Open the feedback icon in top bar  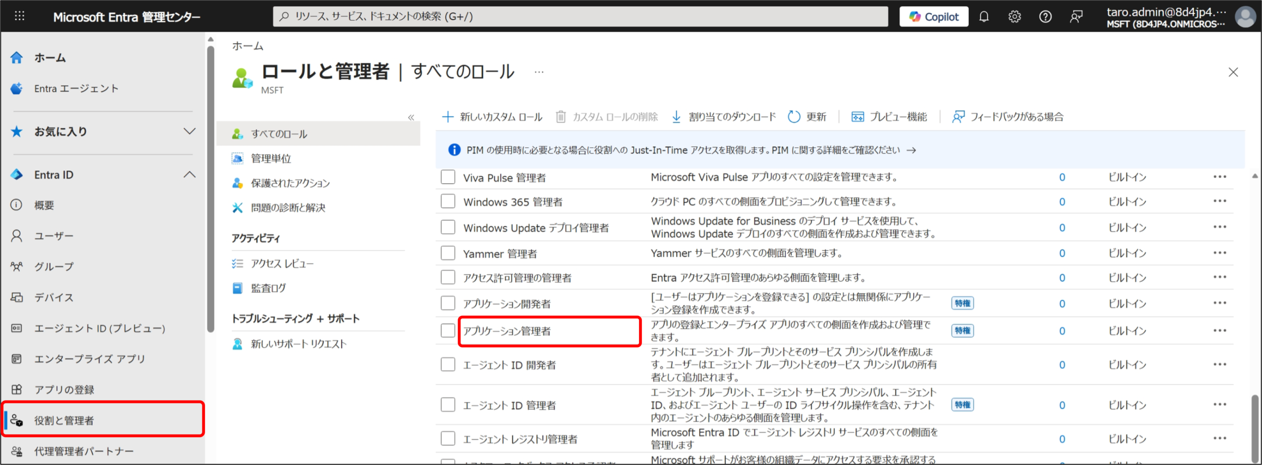pyautogui.click(x=1076, y=17)
